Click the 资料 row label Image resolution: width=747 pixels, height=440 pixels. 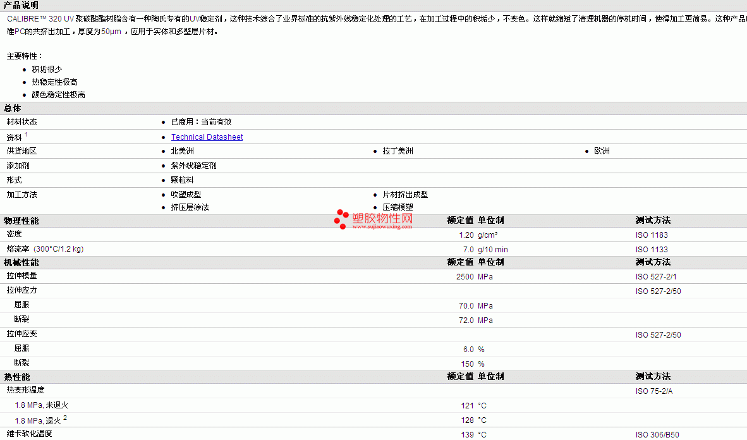tap(14, 137)
